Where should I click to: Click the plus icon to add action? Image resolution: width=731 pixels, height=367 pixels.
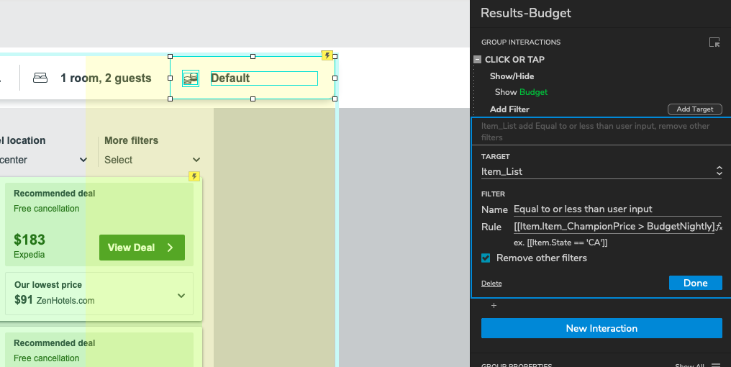(494, 306)
